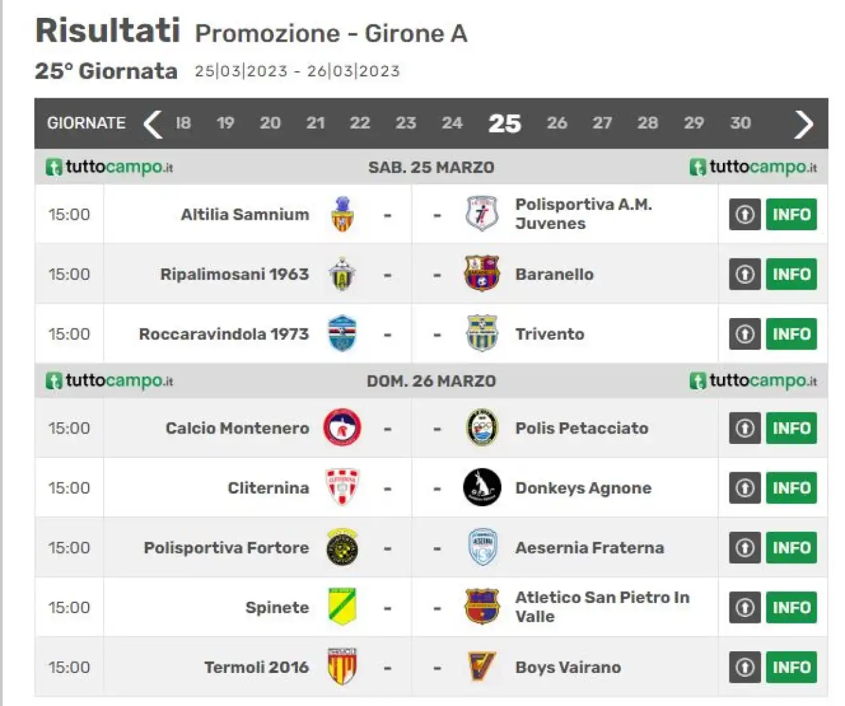This screenshot has width=845, height=706.
Task: Open INFO for Polisportiva Fortore match
Action: click(792, 548)
